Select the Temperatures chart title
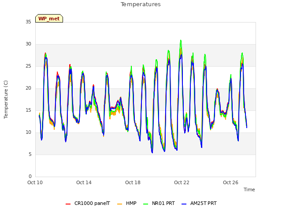Viewport: 282px width, 212px height. coord(141,4)
